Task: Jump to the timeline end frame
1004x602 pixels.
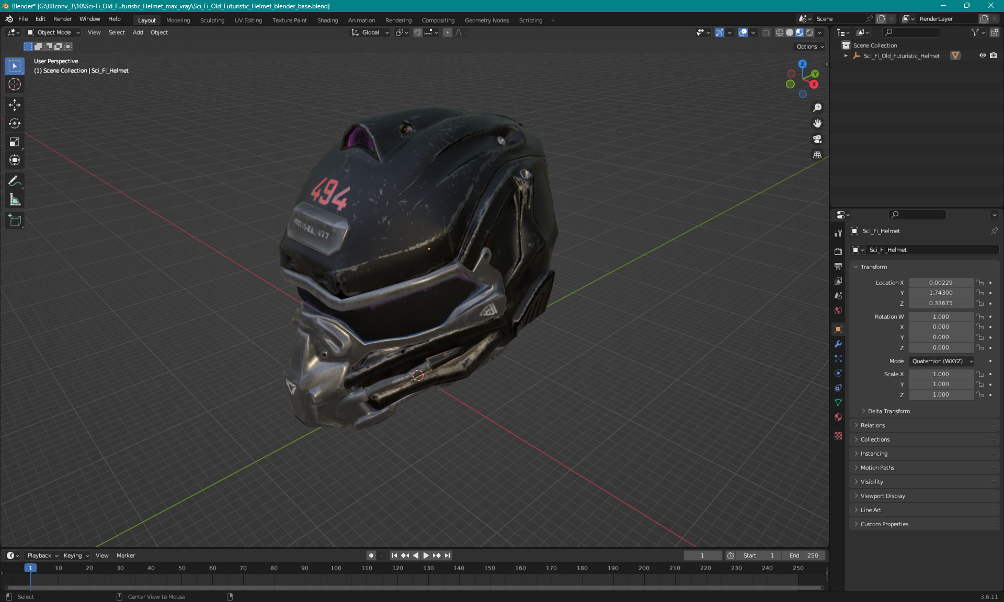Action: click(447, 555)
